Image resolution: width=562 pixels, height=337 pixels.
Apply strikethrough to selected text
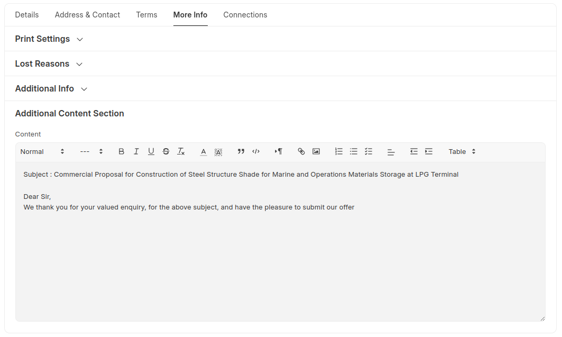pos(165,151)
